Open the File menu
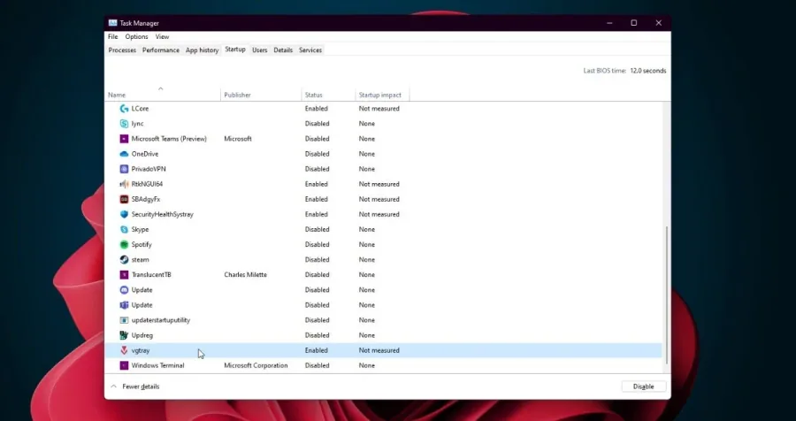Viewport: 796px width, 421px height. pos(112,36)
